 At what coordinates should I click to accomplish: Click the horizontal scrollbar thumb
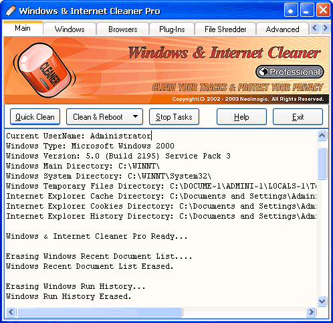(x=100, y=312)
